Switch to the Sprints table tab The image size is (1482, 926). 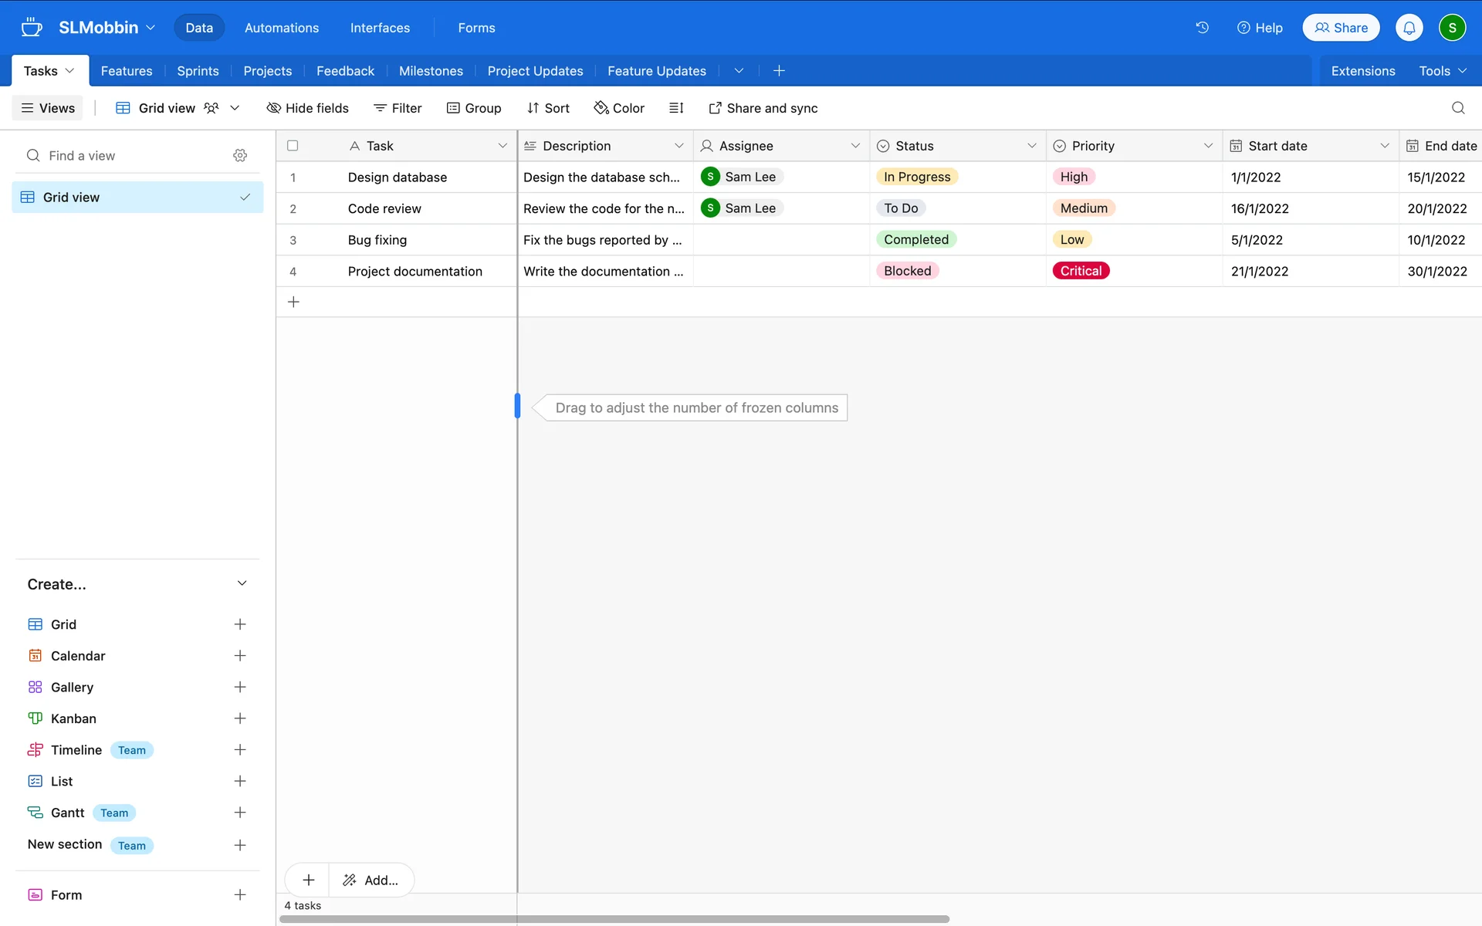click(x=198, y=71)
